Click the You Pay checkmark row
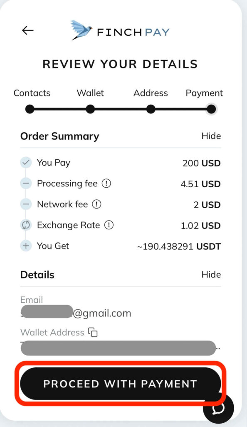Image resolution: width=247 pixels, height=427 pixels. click(x=25, y=163)
